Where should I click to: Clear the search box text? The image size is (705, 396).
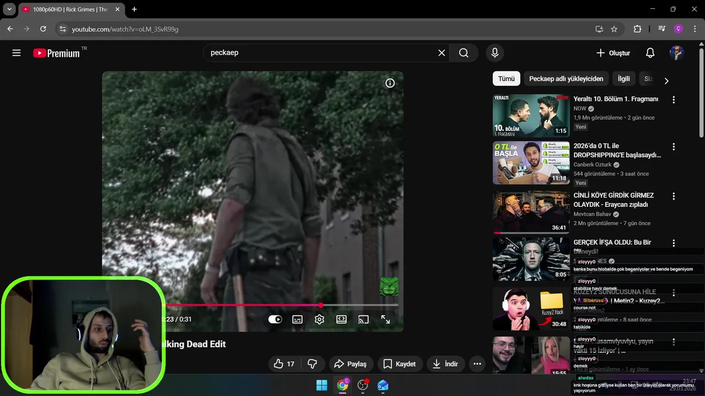(441, 53)
